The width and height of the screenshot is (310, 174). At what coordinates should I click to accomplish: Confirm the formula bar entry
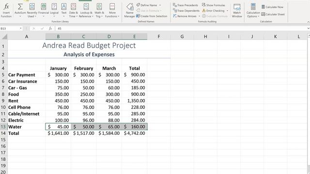42,29
